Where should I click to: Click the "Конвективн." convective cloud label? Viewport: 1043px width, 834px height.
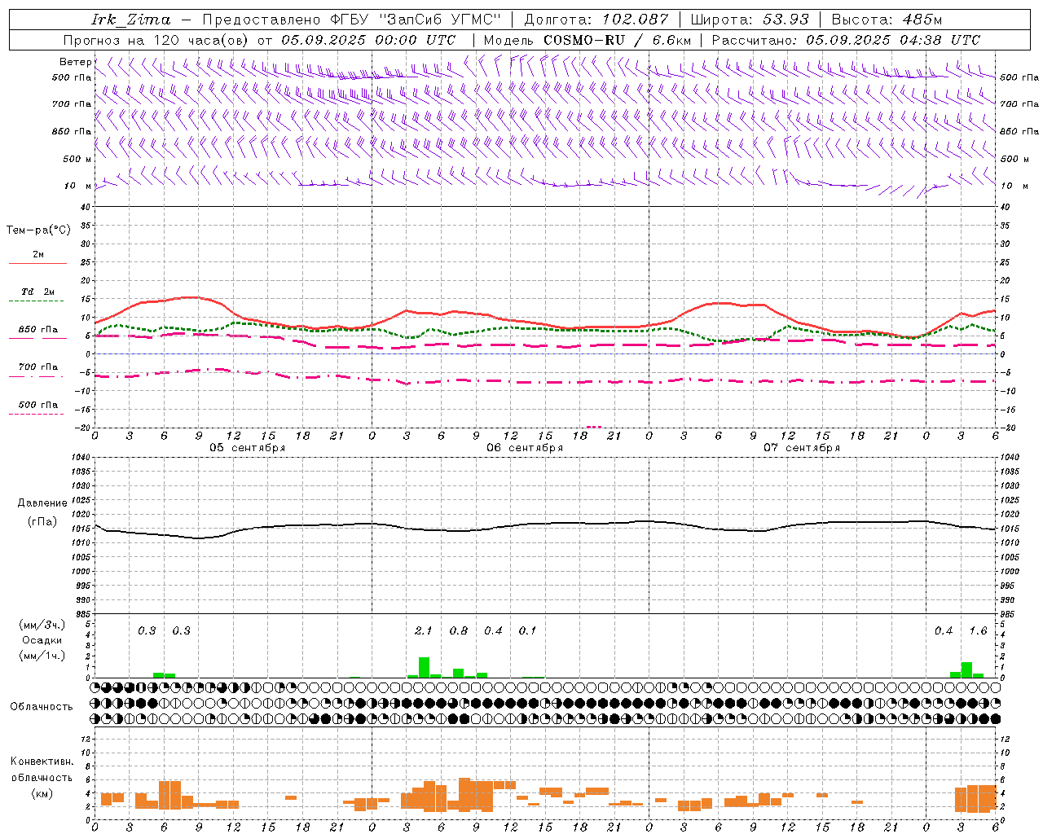coord(42,762)
